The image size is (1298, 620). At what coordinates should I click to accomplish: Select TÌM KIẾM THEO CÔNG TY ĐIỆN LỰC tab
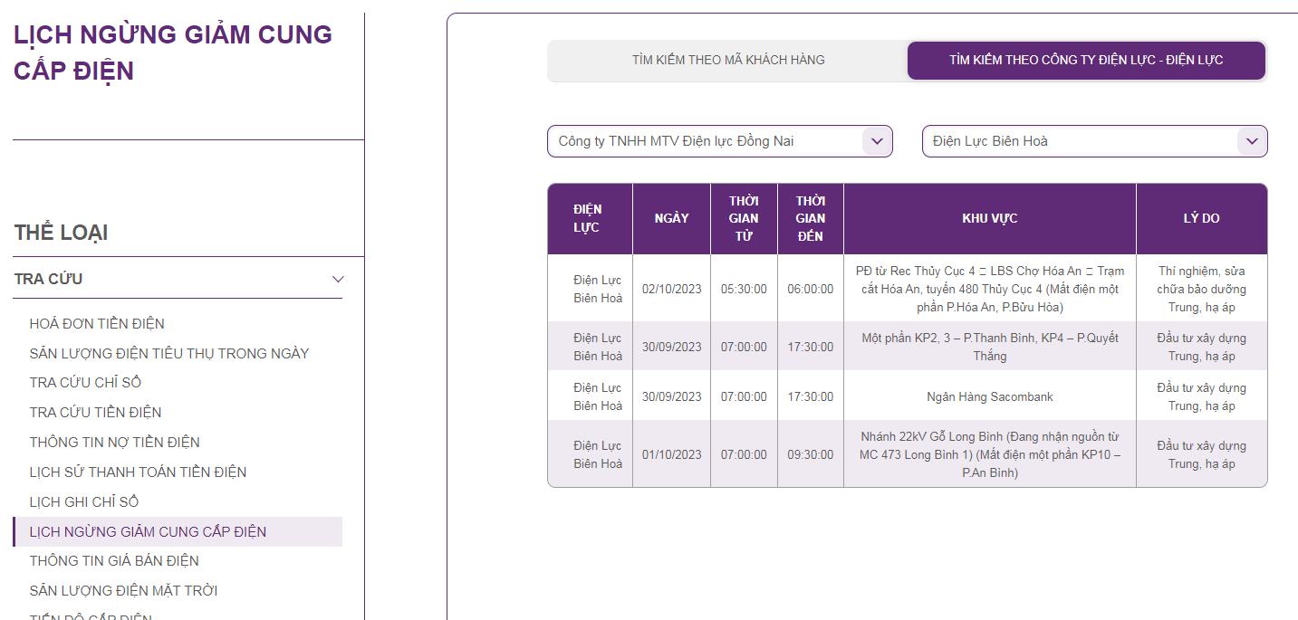[x=1086, y=61]
